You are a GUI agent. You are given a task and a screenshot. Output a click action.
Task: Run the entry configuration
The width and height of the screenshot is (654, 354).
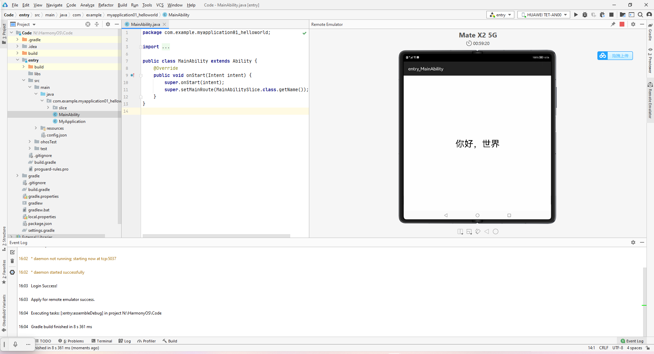point(576,15)
